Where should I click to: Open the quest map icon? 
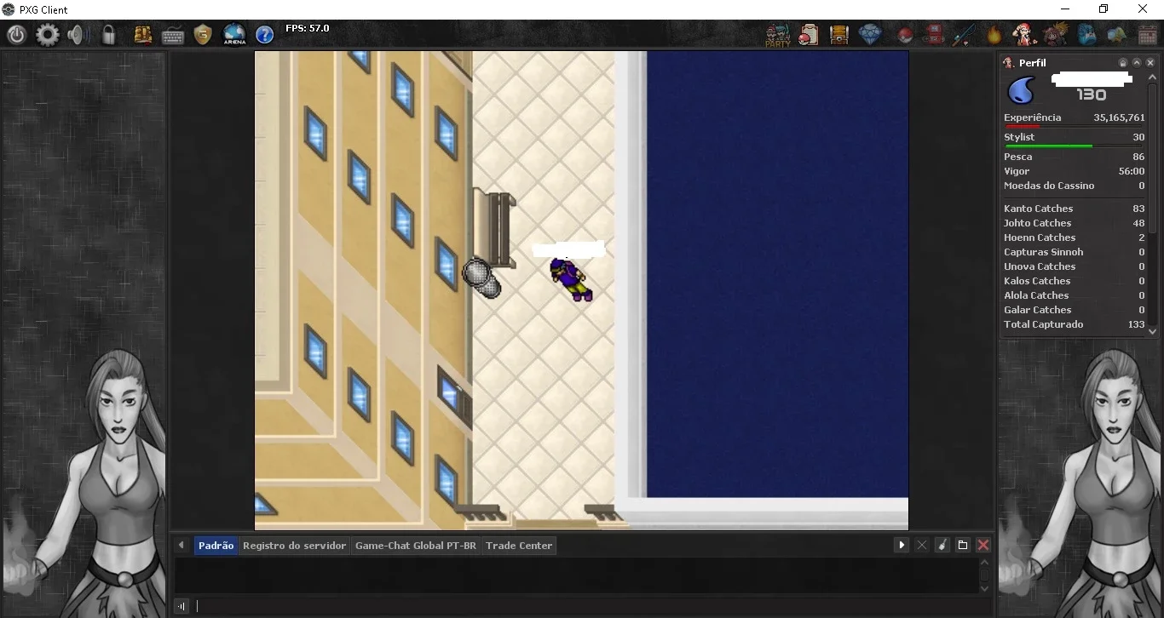pyautogui.click(x=143, y=35)
